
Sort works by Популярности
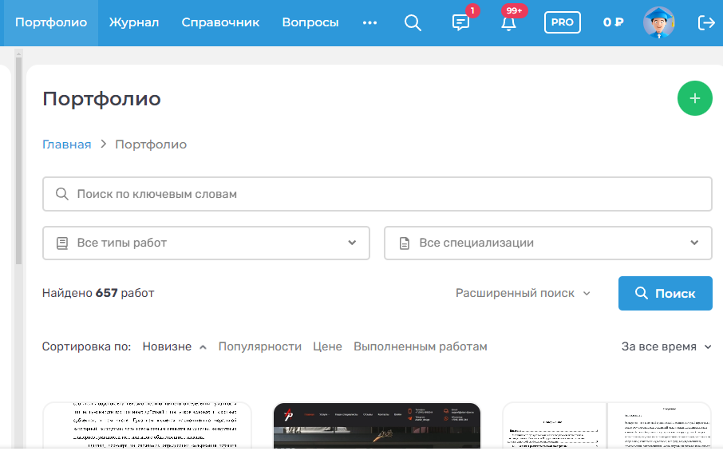point(260,346)
